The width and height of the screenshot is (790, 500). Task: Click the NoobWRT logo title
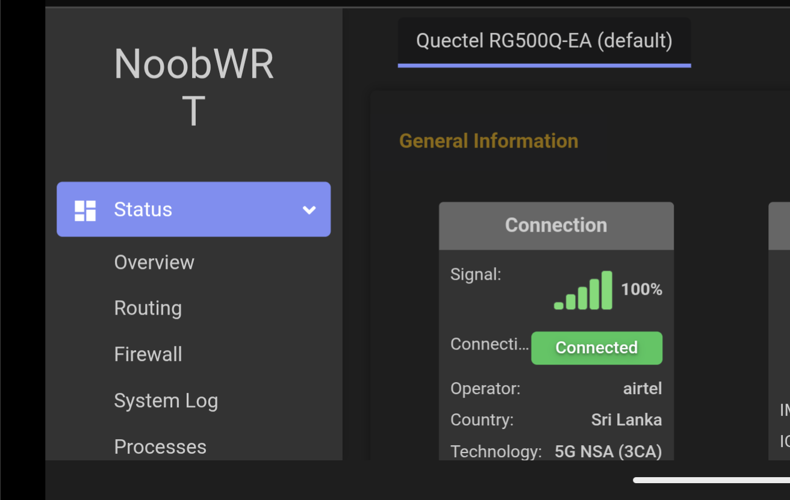point(193,87)
